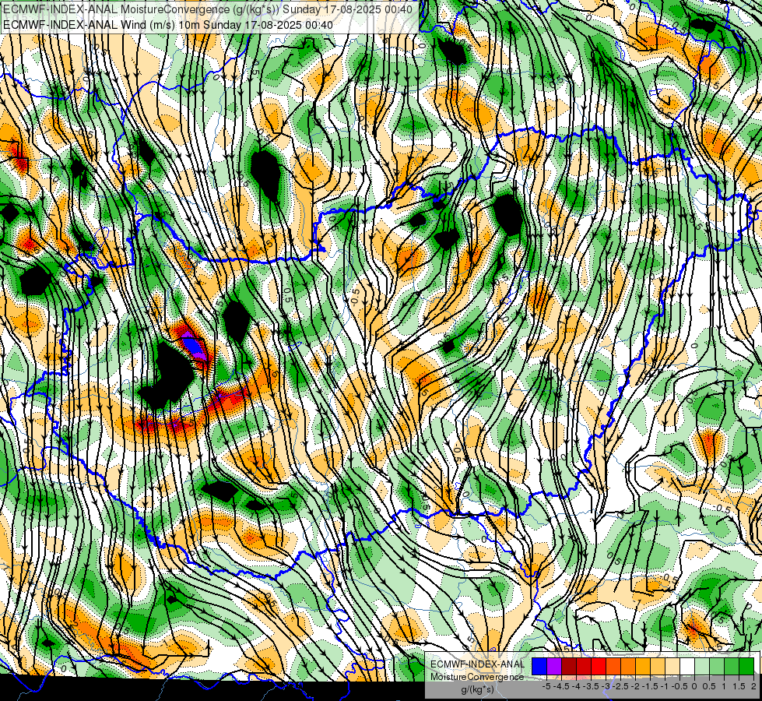Click the -3.5 legend tick label
762x701 pixels.
[x=591, y=686]
